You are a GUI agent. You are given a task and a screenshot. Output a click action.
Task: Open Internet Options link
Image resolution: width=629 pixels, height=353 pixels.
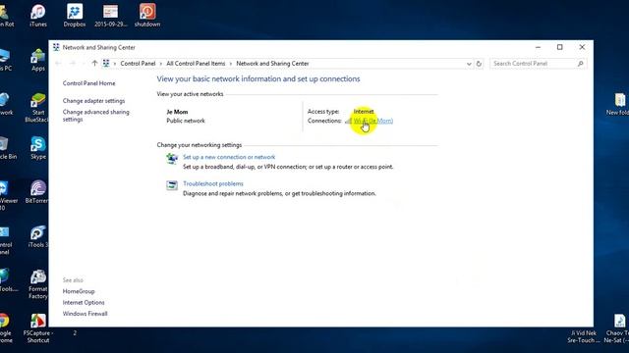tap(84, 303)
